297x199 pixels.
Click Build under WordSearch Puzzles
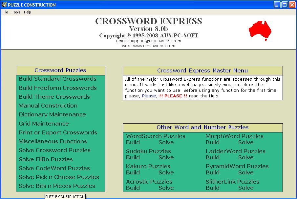133,142
